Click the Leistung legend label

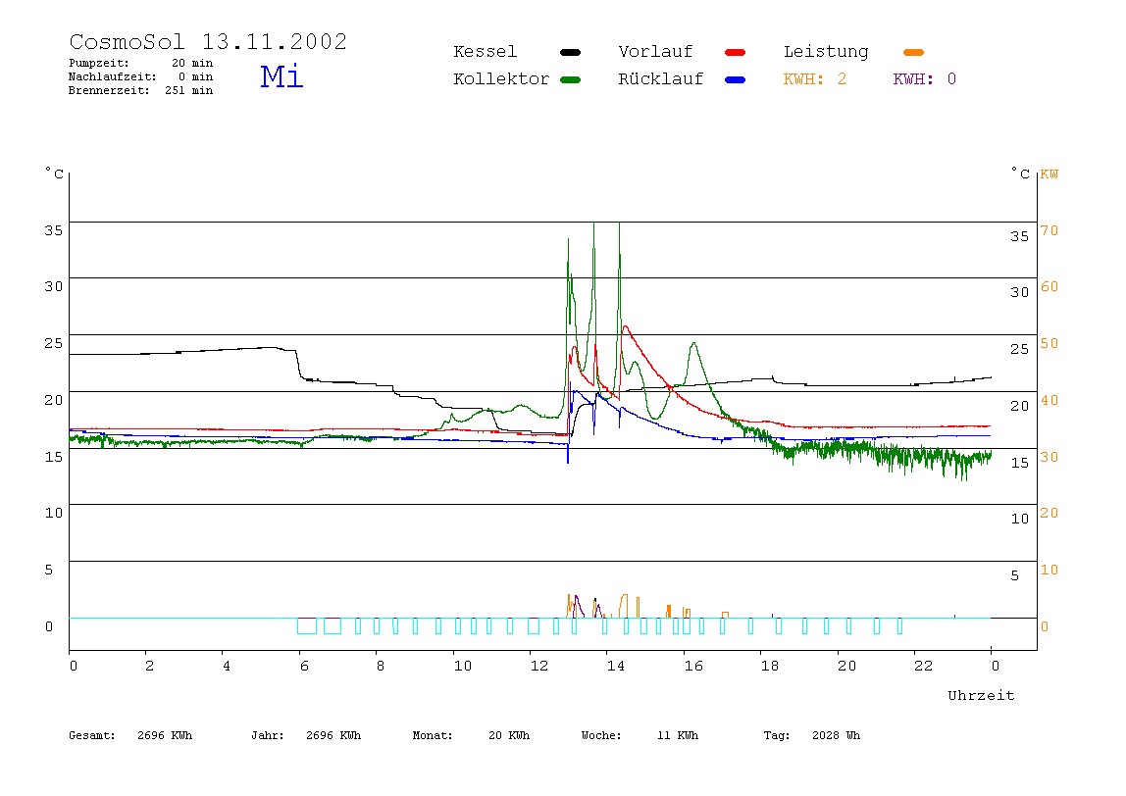tap(826, 52)
